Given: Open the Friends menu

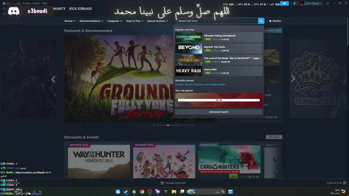Looking at the screenshot, I should [x=26, y=3].
